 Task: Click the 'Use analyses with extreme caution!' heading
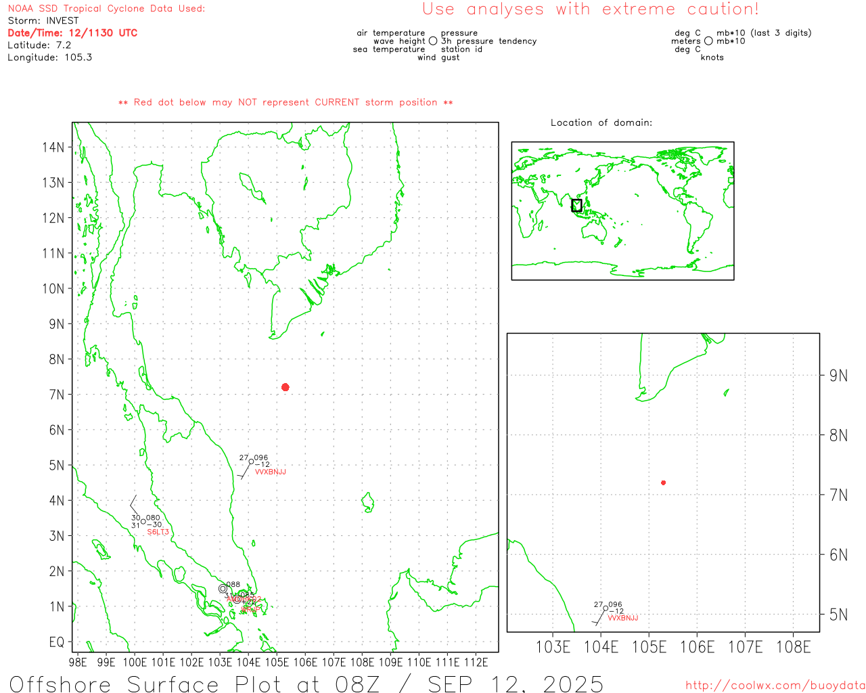(x=591, y=9)
